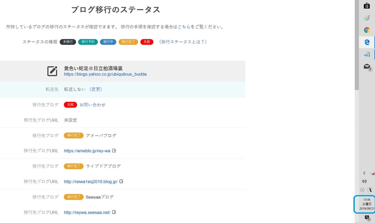Image resolution: width=375 pixels, height=223 pixels.
Task: Click the IME input mode indicator
Action: pos(370,190)
